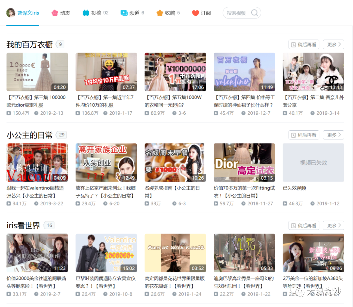Screen dimensions: 353x307
Task: Click the clock icon beside 2019-10-8
Action: coord(105,294)
